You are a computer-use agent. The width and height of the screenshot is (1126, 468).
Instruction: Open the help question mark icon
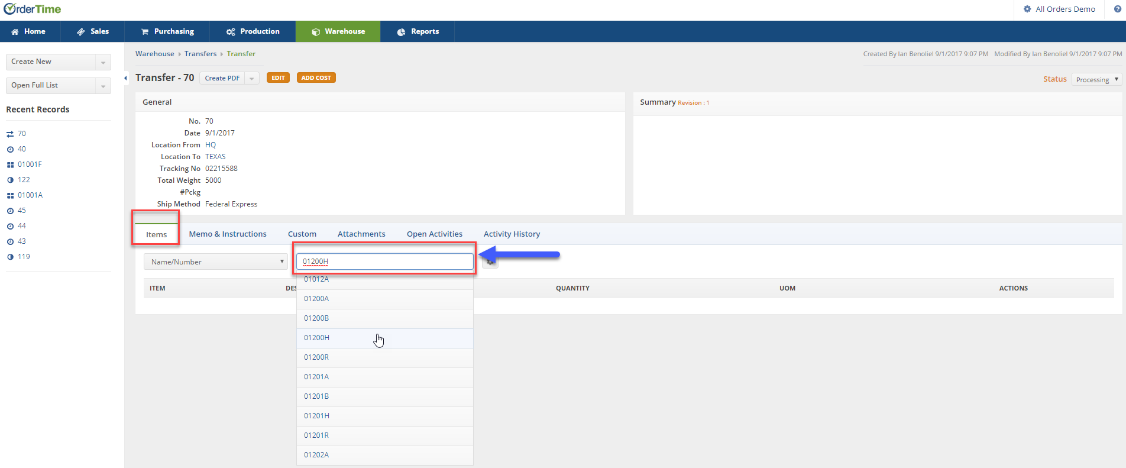pyautogui.click(x=1117, y=9)
